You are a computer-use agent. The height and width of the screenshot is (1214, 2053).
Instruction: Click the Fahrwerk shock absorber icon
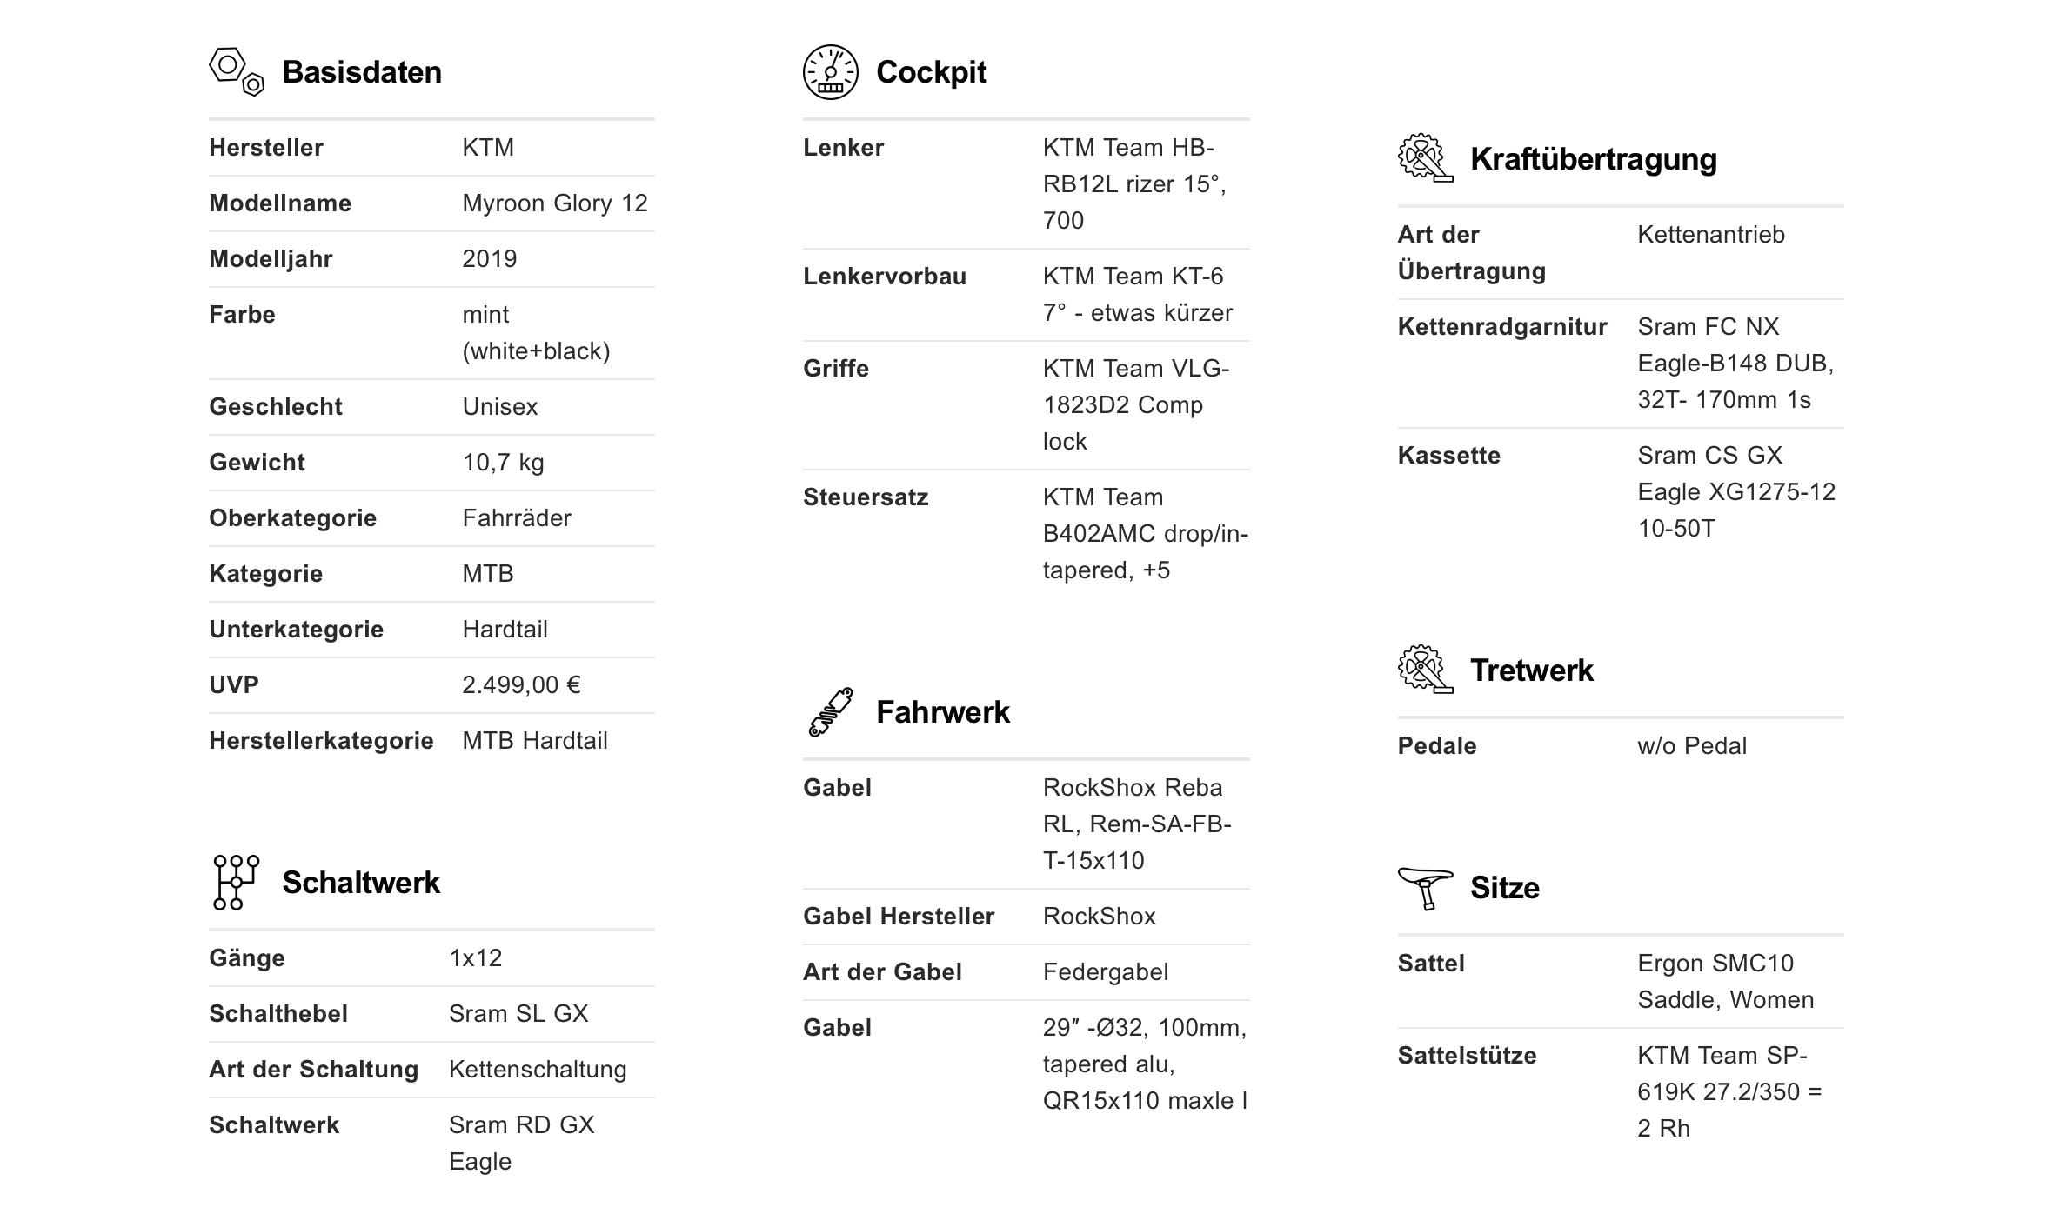pos(830,712)
